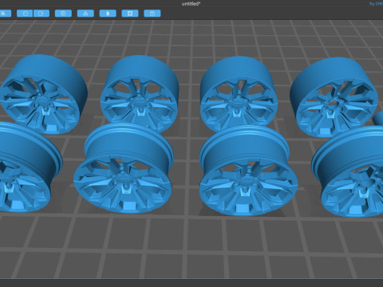Select the far-right wheel model in the back row

point(334,98)
